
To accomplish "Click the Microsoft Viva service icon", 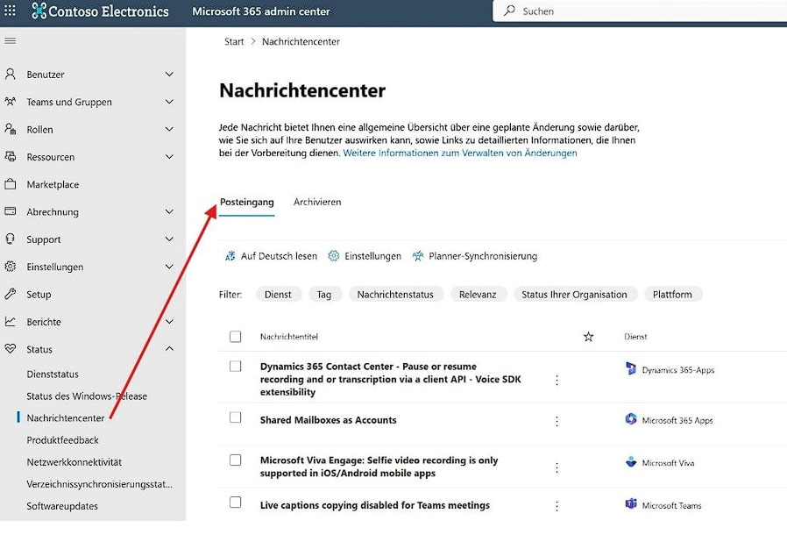I will (x=631, y=461).
